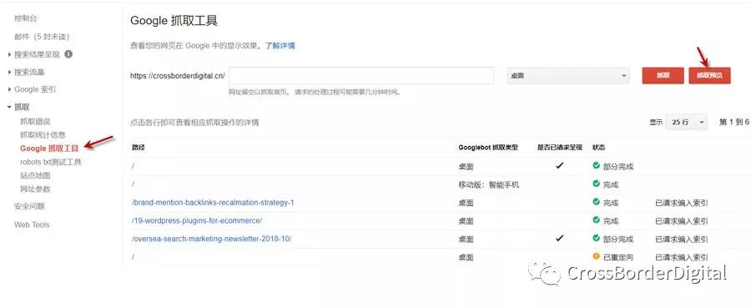Open the /oversea-search-marketing-newsletter-2018-10/ link
The image size is (751, 308).
click(212, 239)
